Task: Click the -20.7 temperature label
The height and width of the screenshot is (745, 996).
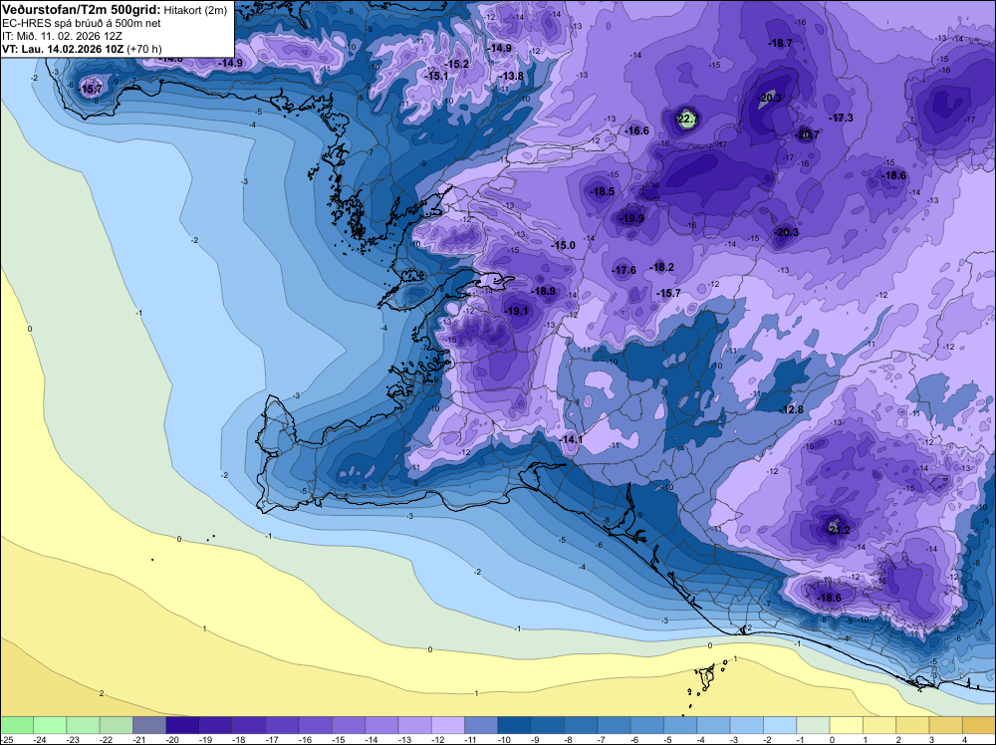Action: pyautogui.click(x=808, y=134)
